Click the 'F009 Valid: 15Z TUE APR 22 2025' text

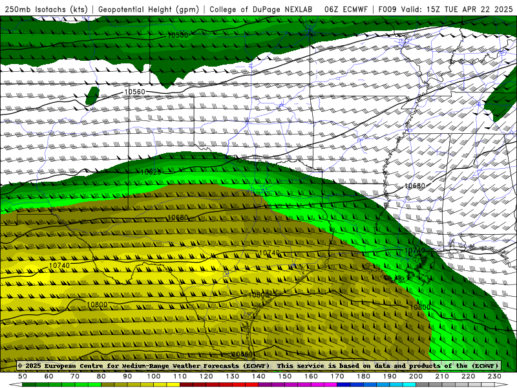tap(445, 9)
